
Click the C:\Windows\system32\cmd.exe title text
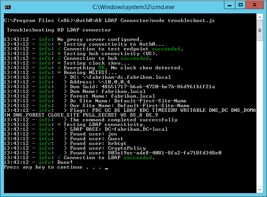[x=133, y=7]
